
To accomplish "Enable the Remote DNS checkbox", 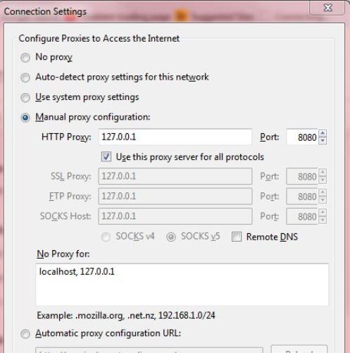I will 237,237.
